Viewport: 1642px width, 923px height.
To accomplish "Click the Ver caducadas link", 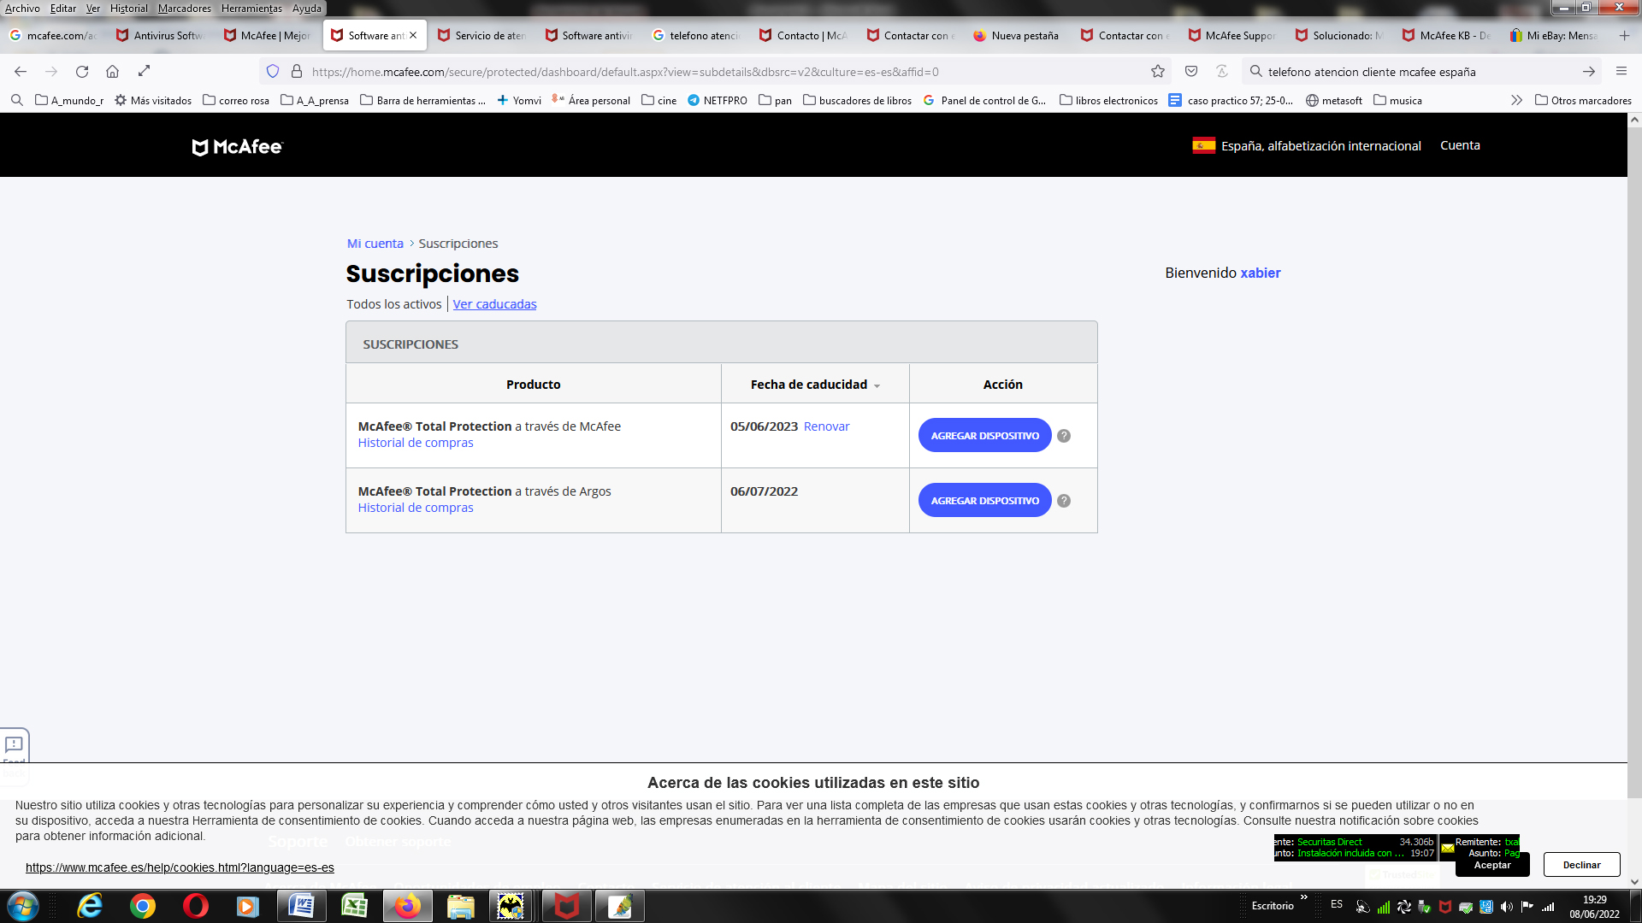I will click(494, 304).
